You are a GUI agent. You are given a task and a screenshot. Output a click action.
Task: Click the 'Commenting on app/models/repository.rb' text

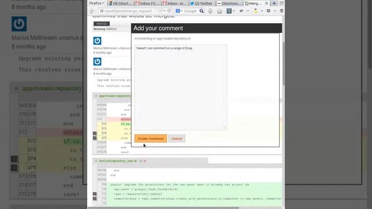tap(163, 38)
